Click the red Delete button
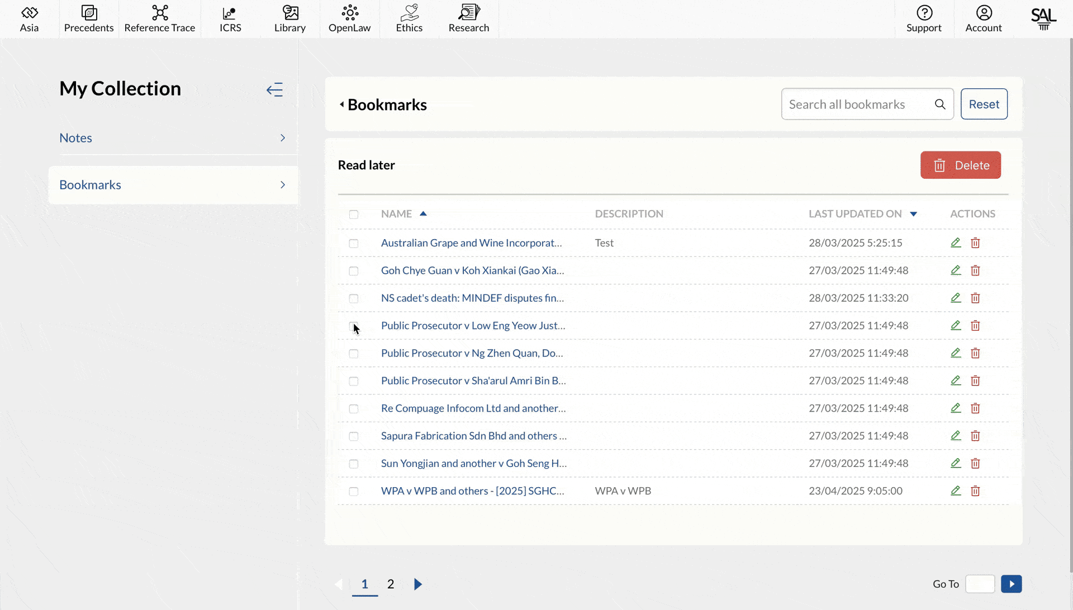The image size is (1073, 610). 961,165
